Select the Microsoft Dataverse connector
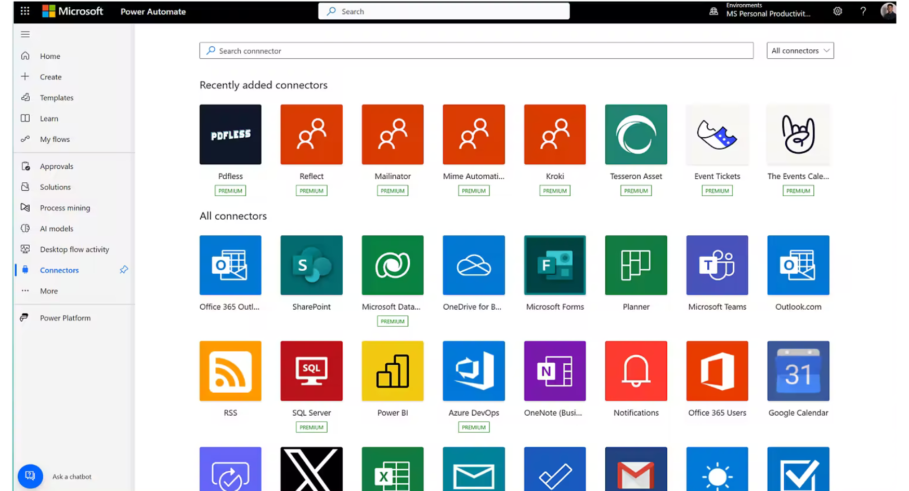Viewport: 909px width, 491px height. tap(393, 265)
